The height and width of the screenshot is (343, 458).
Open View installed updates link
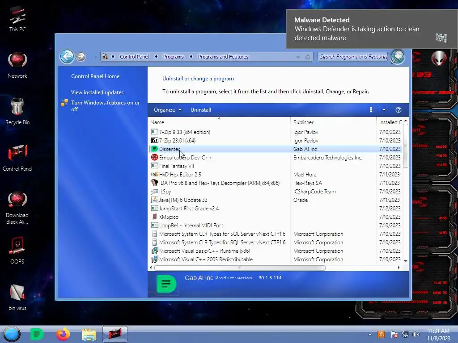click(x=97, y=92)
